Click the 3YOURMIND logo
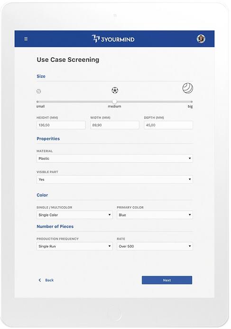The height and width of the screenshot is (329, 231). [113, 39]
